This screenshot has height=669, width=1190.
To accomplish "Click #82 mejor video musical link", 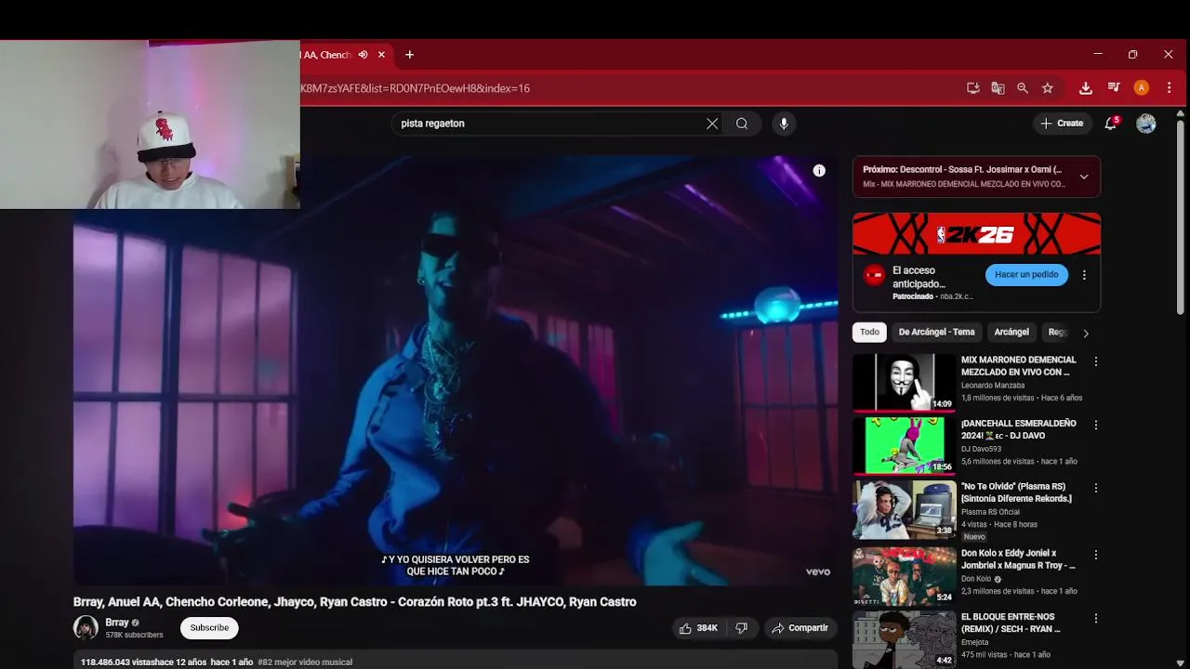I will [305, 662].
